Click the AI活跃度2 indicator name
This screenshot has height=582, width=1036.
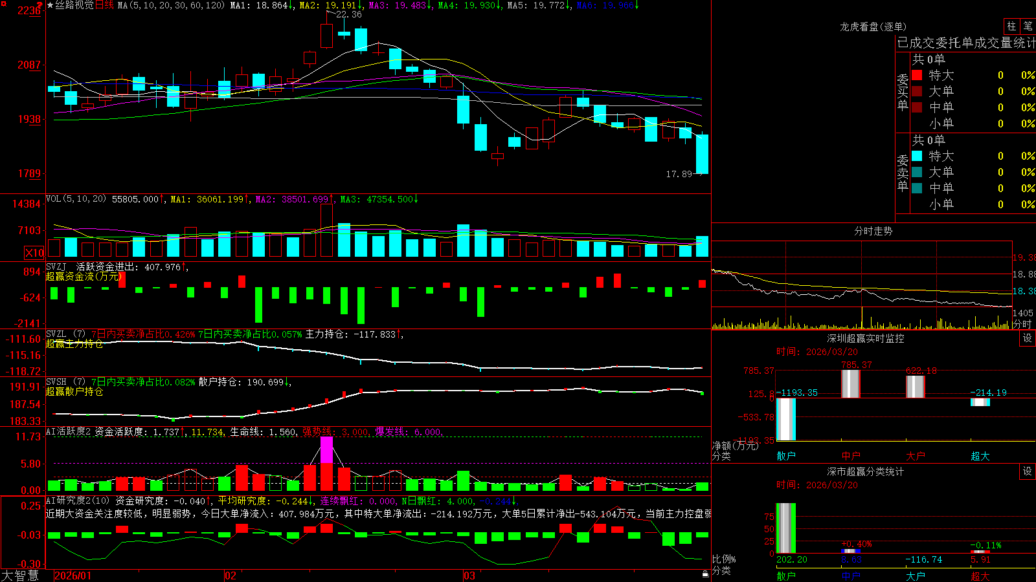point(69,431)
